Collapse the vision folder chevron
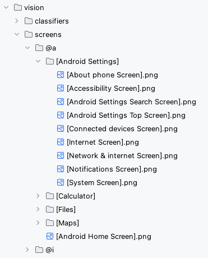The width and height of the screenshot is (208, 258). click(6, 7)
